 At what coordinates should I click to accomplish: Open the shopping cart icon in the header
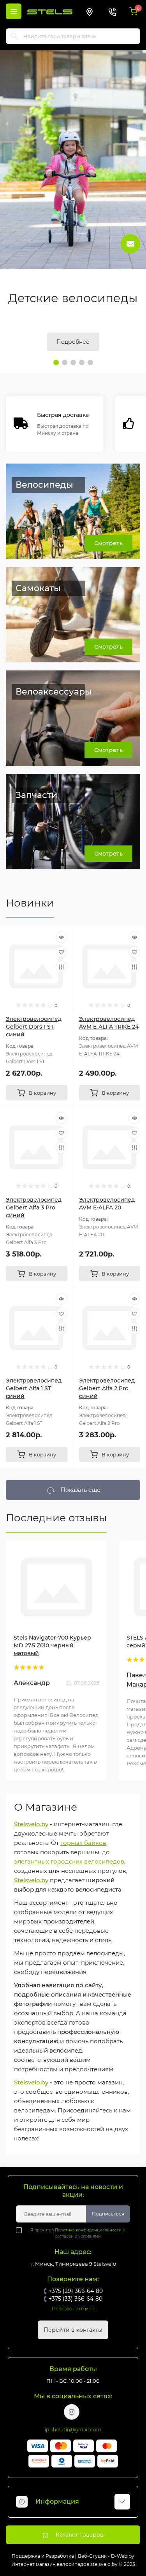tap(133, 12)
